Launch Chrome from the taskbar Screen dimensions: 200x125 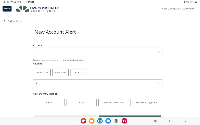[x=116, y=121]
